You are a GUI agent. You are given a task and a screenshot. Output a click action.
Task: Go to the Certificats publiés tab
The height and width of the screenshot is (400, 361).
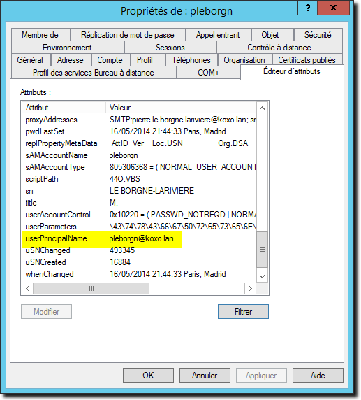click(x=307, y=60)
